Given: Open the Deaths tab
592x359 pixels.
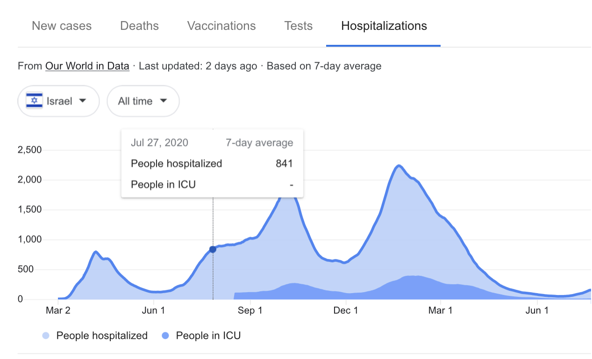Looking at the screenshot, I should pos(139,26).
